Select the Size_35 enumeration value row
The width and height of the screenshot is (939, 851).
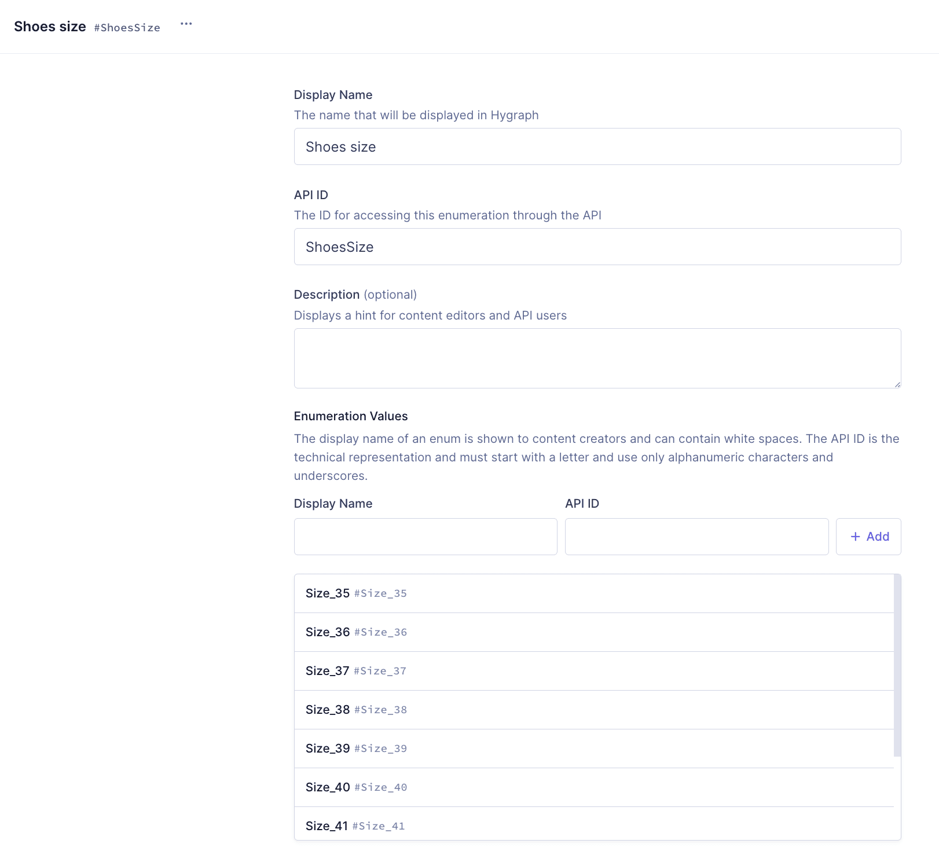593,593
